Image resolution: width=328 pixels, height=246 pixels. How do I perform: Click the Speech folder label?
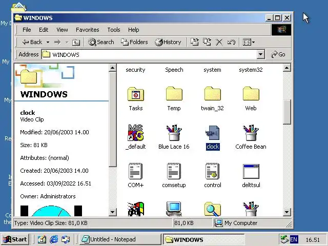tap(174, 70)
